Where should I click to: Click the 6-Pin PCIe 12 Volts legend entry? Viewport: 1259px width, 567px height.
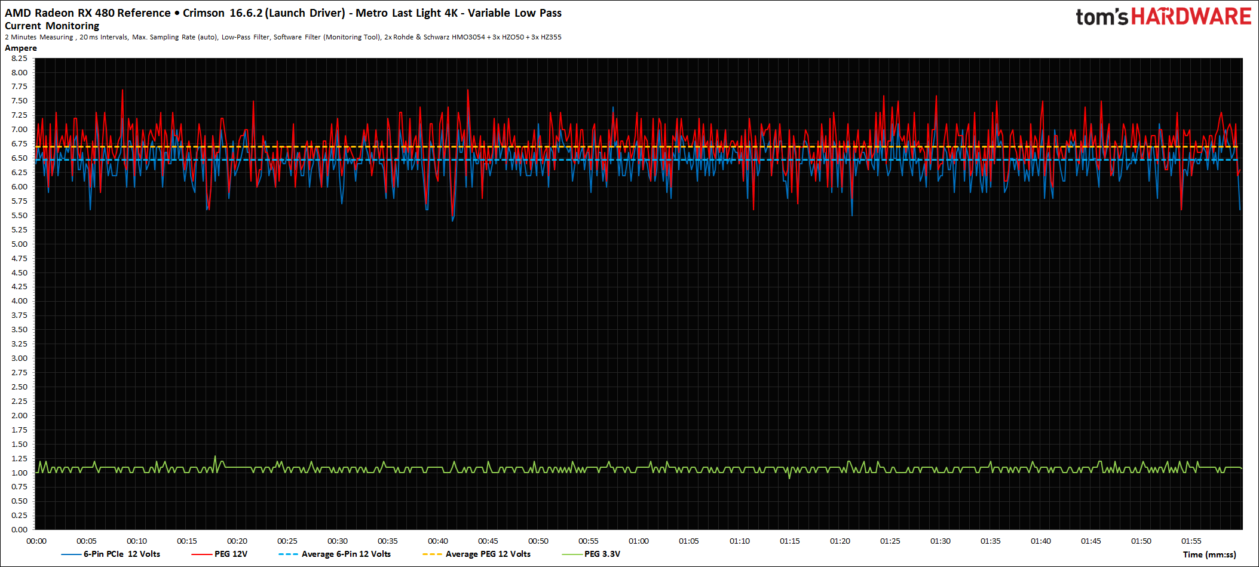[x=111, y=554]
